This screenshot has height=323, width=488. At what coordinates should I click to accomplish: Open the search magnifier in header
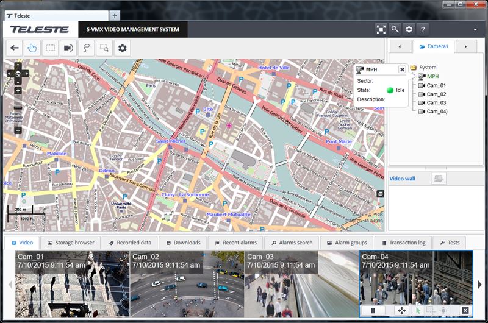click(395, 29)
